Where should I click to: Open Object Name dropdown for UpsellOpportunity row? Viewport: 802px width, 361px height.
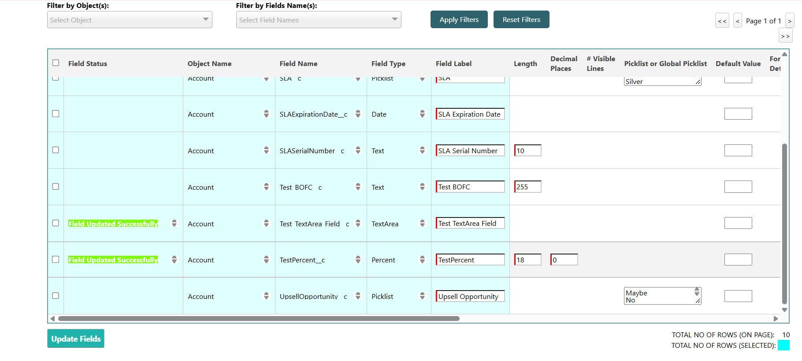(266, 296)
